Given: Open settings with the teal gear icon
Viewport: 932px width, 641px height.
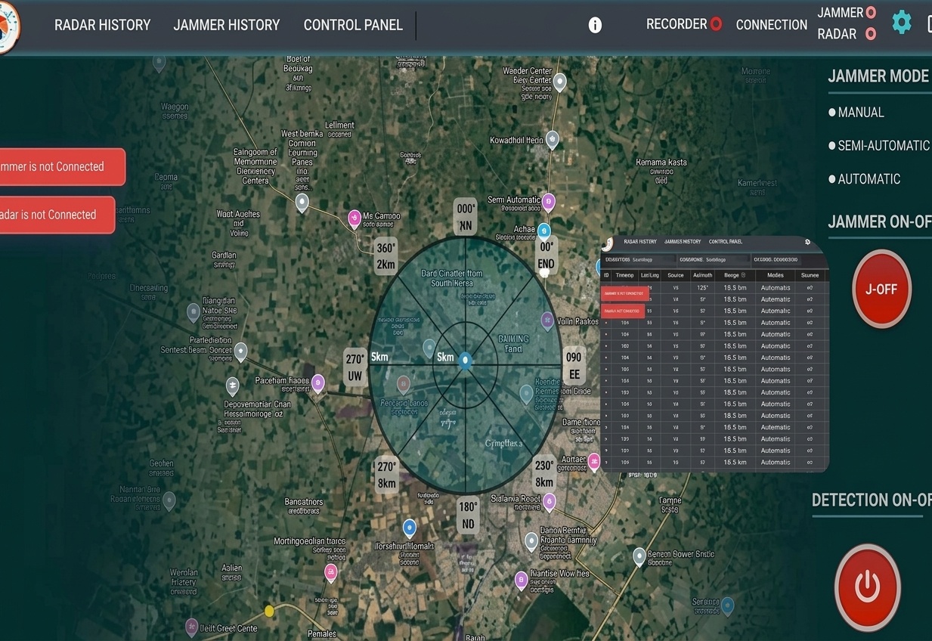Looking at the screenshot, I should click(902, 22).
